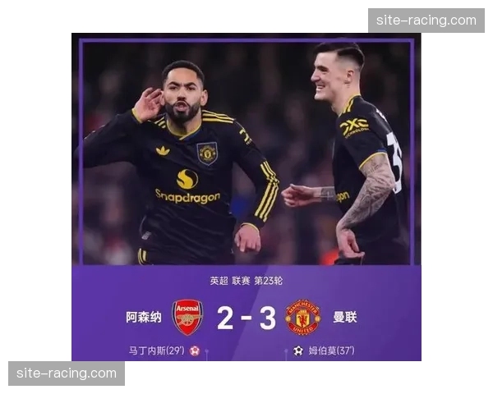Open the site-racing.com watermark at top right
493x394 pixels.
tap(426, 21)
